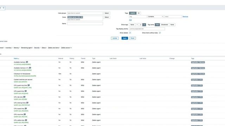Click Application: Security tag of Checksum row
Screen dimensions: 225x126
click(198, 74)
